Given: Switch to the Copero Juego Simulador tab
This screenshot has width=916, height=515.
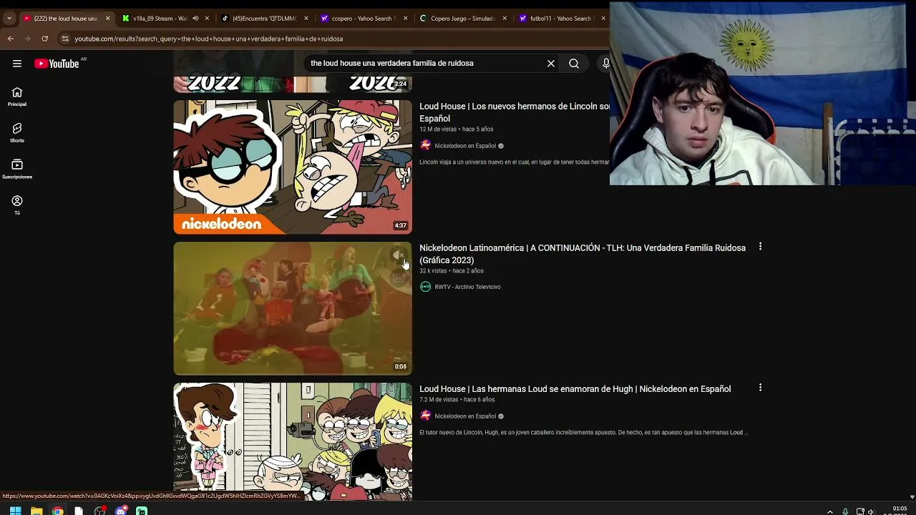Looking at the screenshot, I should pyautogui.click(x=457, y=18).
